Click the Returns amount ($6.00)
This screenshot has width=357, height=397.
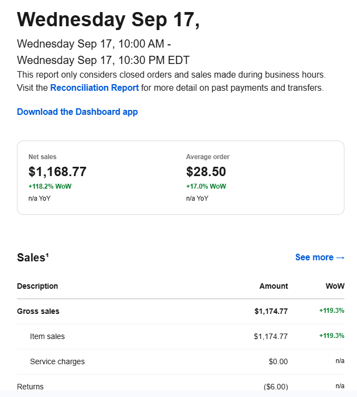tap(275, 387)
